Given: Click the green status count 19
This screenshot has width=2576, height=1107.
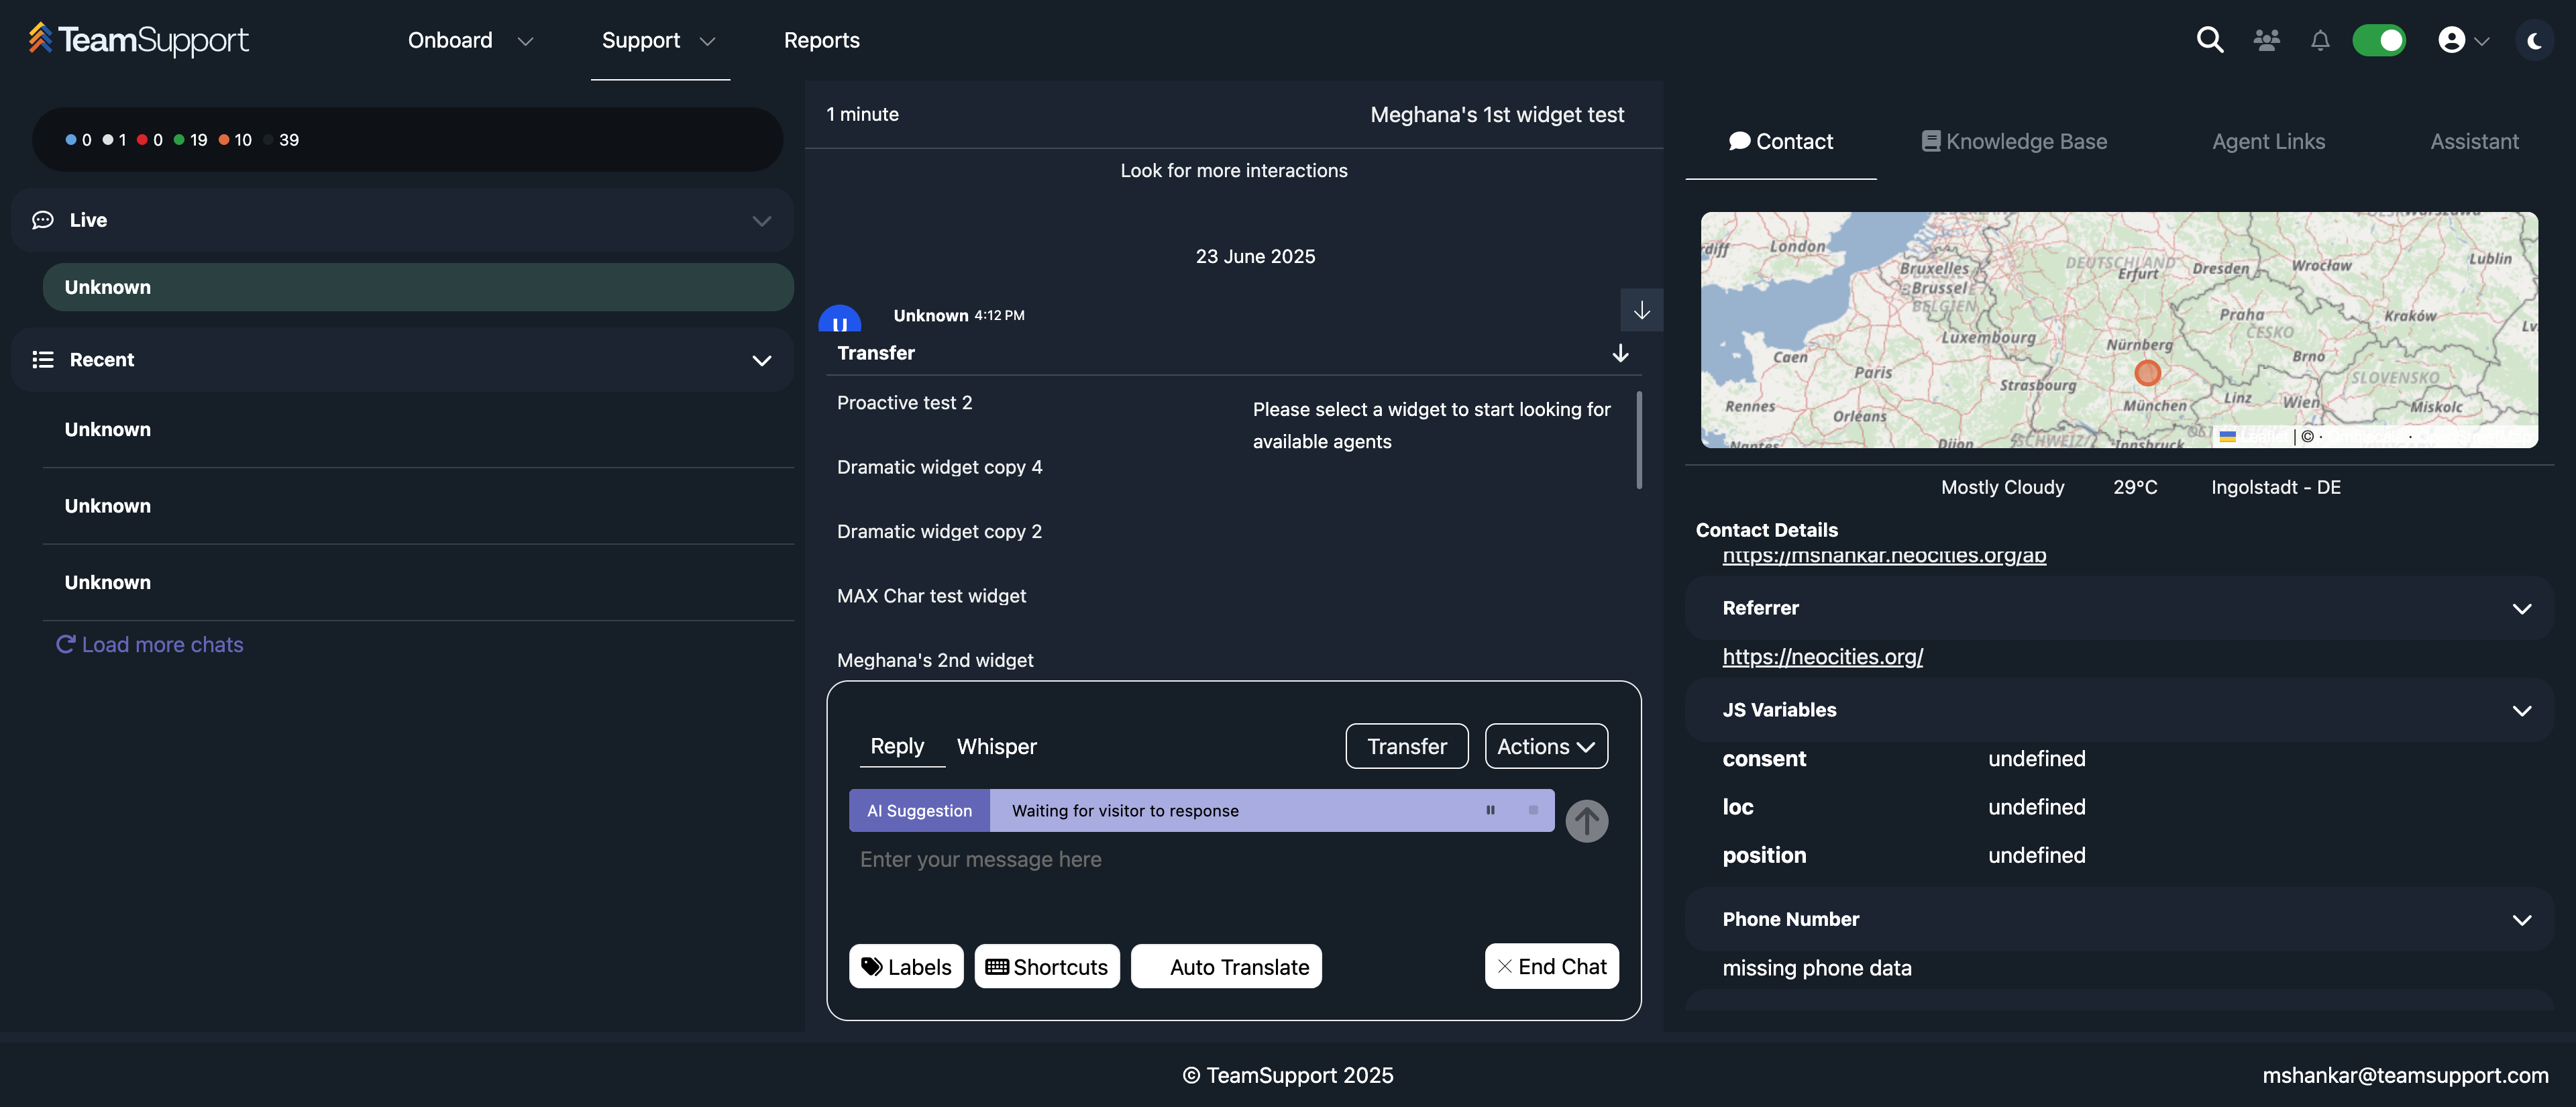Looking at the screenshot, I should (191, 140).
